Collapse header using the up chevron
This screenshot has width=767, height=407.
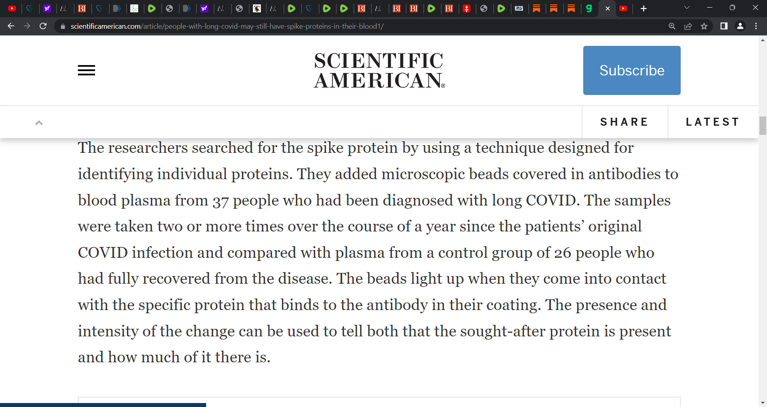39,122
